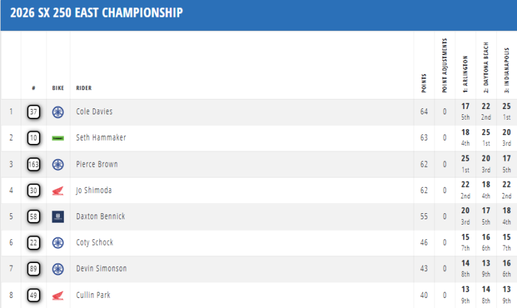Image resolution: width=517 pixels, height=308 pixels.
Task: Click Coty Schock's Yamaha bike logo
Action: tap(58, 243)
